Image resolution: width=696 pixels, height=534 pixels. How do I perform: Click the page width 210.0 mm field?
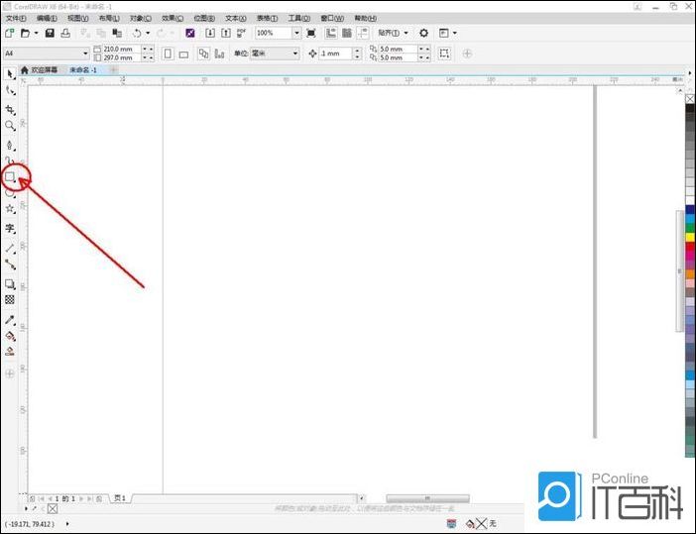[x=122, y=49]
